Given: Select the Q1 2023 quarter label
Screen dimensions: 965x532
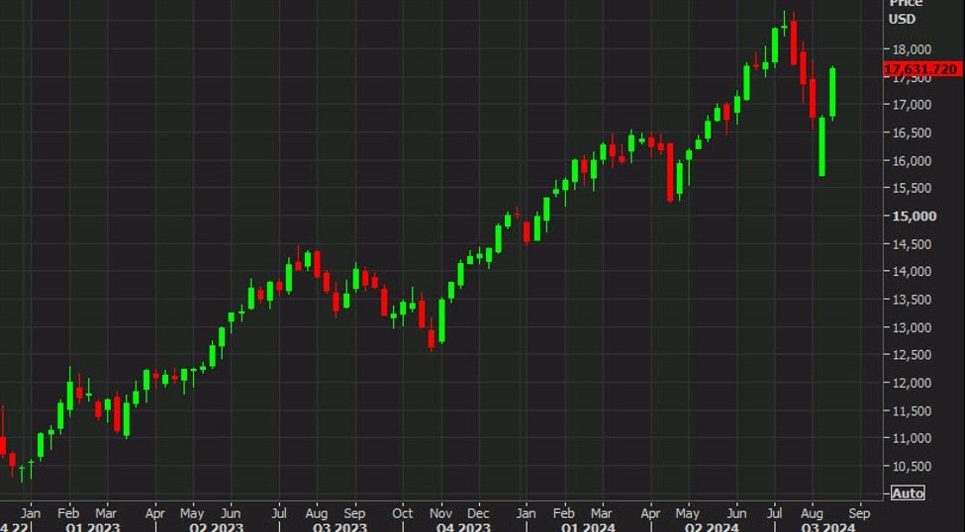Looking at the screenshot, I should point(93,527).
